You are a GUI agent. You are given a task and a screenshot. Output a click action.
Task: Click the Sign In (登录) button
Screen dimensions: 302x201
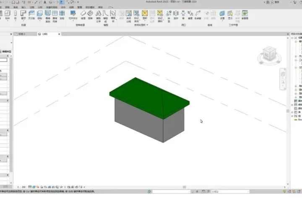tap(275, 3)
